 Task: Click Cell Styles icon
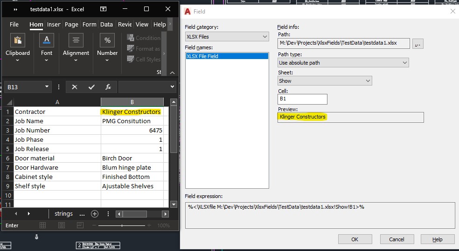131,59
